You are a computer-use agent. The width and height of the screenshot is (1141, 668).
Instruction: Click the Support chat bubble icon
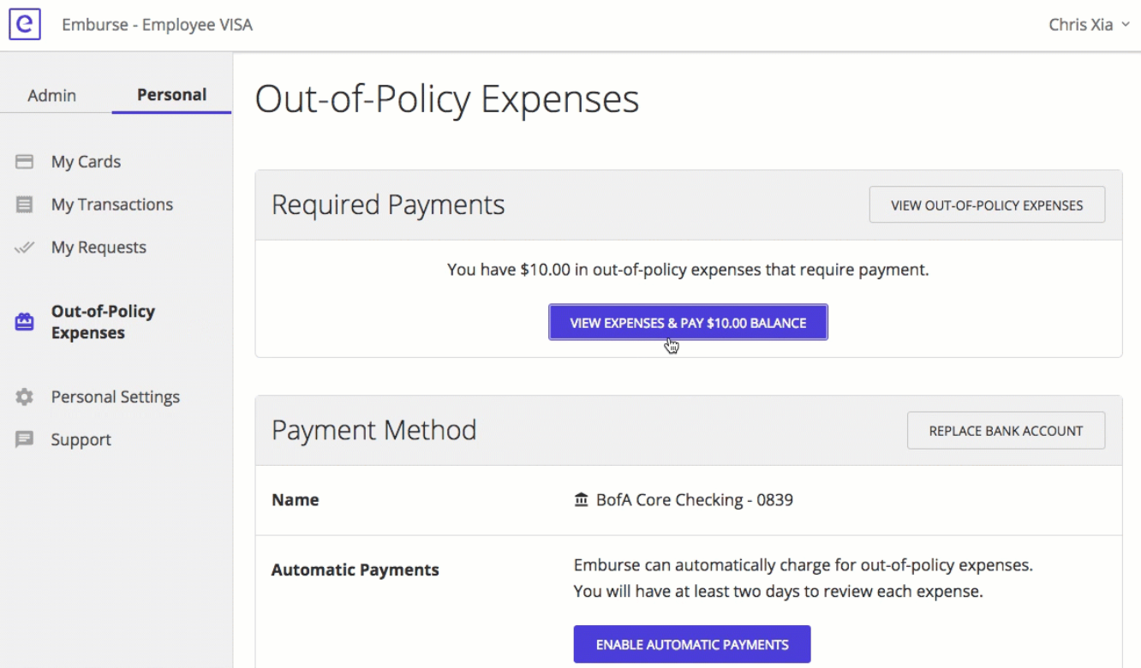pyautogui.click(x=24, y=439)
